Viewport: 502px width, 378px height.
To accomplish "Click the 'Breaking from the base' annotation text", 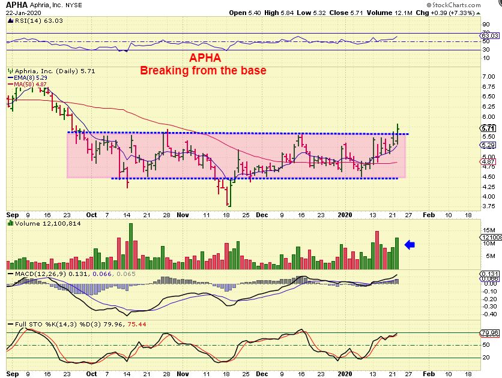I will click(204, 70).
